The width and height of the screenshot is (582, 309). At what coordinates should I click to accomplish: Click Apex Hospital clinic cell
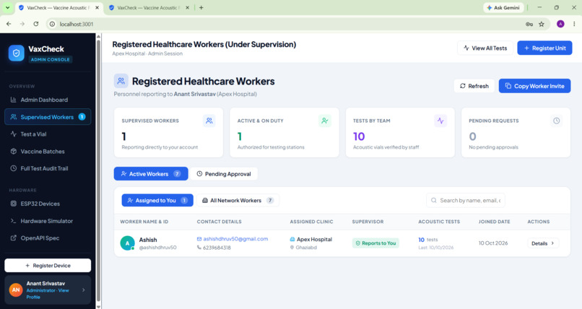coord(314,239)
